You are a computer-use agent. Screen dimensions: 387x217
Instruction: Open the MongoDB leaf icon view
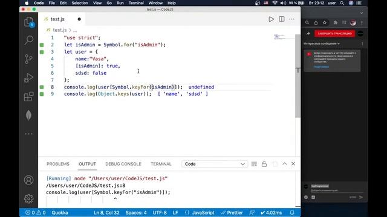pos(28,115)
